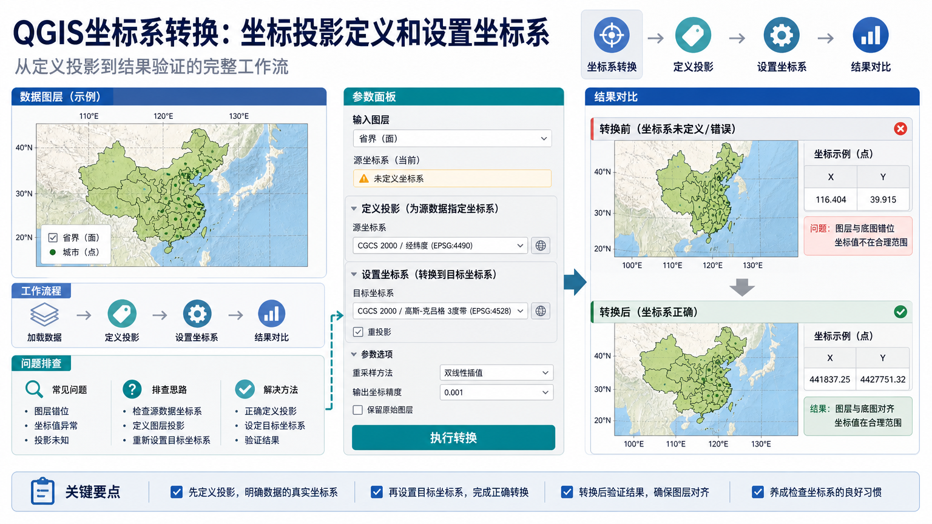This screenshot has height=524, width=932.
Task: Click the X value 441837.25 cell
Action: coord(829,380)
